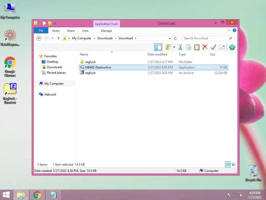This screenshot has width=266, height=200.
Task: Expand the arrow after My Computer breadcrumb
Action: [95, 38]
